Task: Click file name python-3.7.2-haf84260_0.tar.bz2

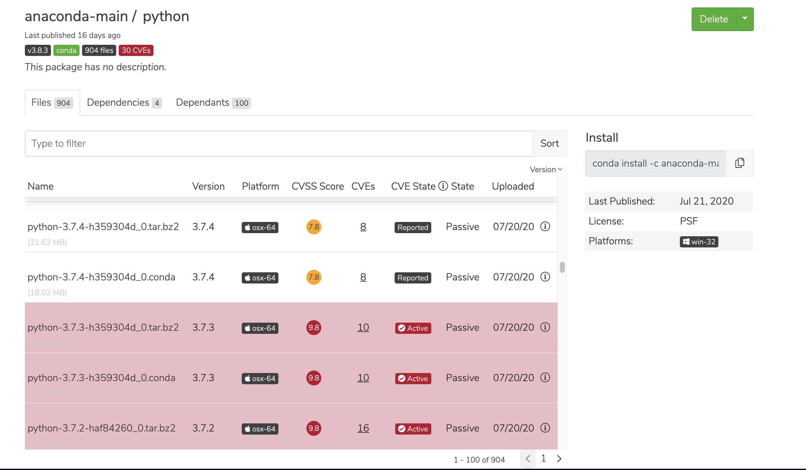Action: click(101, 428)
